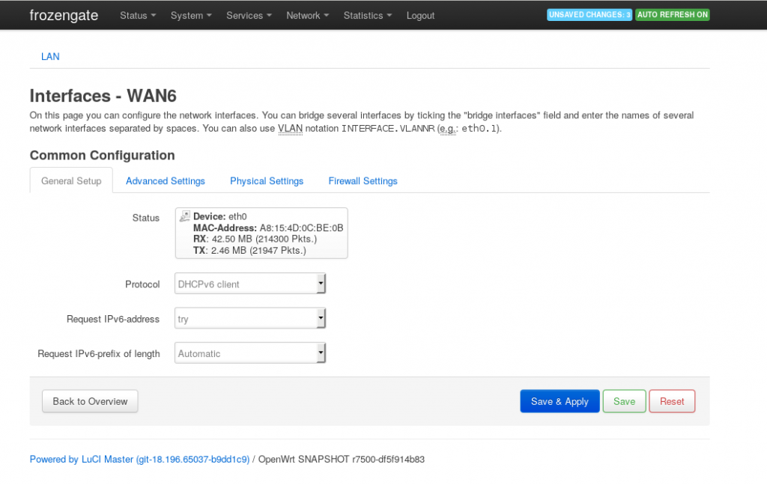Select the General Setup tab
The image size is (767, 485).
tap(71, 181)
